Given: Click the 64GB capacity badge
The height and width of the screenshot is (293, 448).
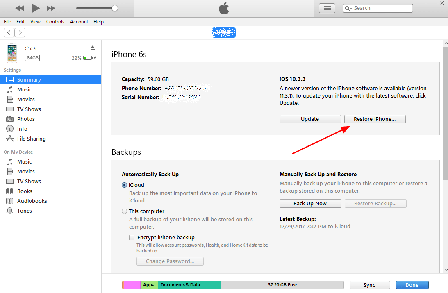Looking at the screenshot, I should click(x=32, y=58).
